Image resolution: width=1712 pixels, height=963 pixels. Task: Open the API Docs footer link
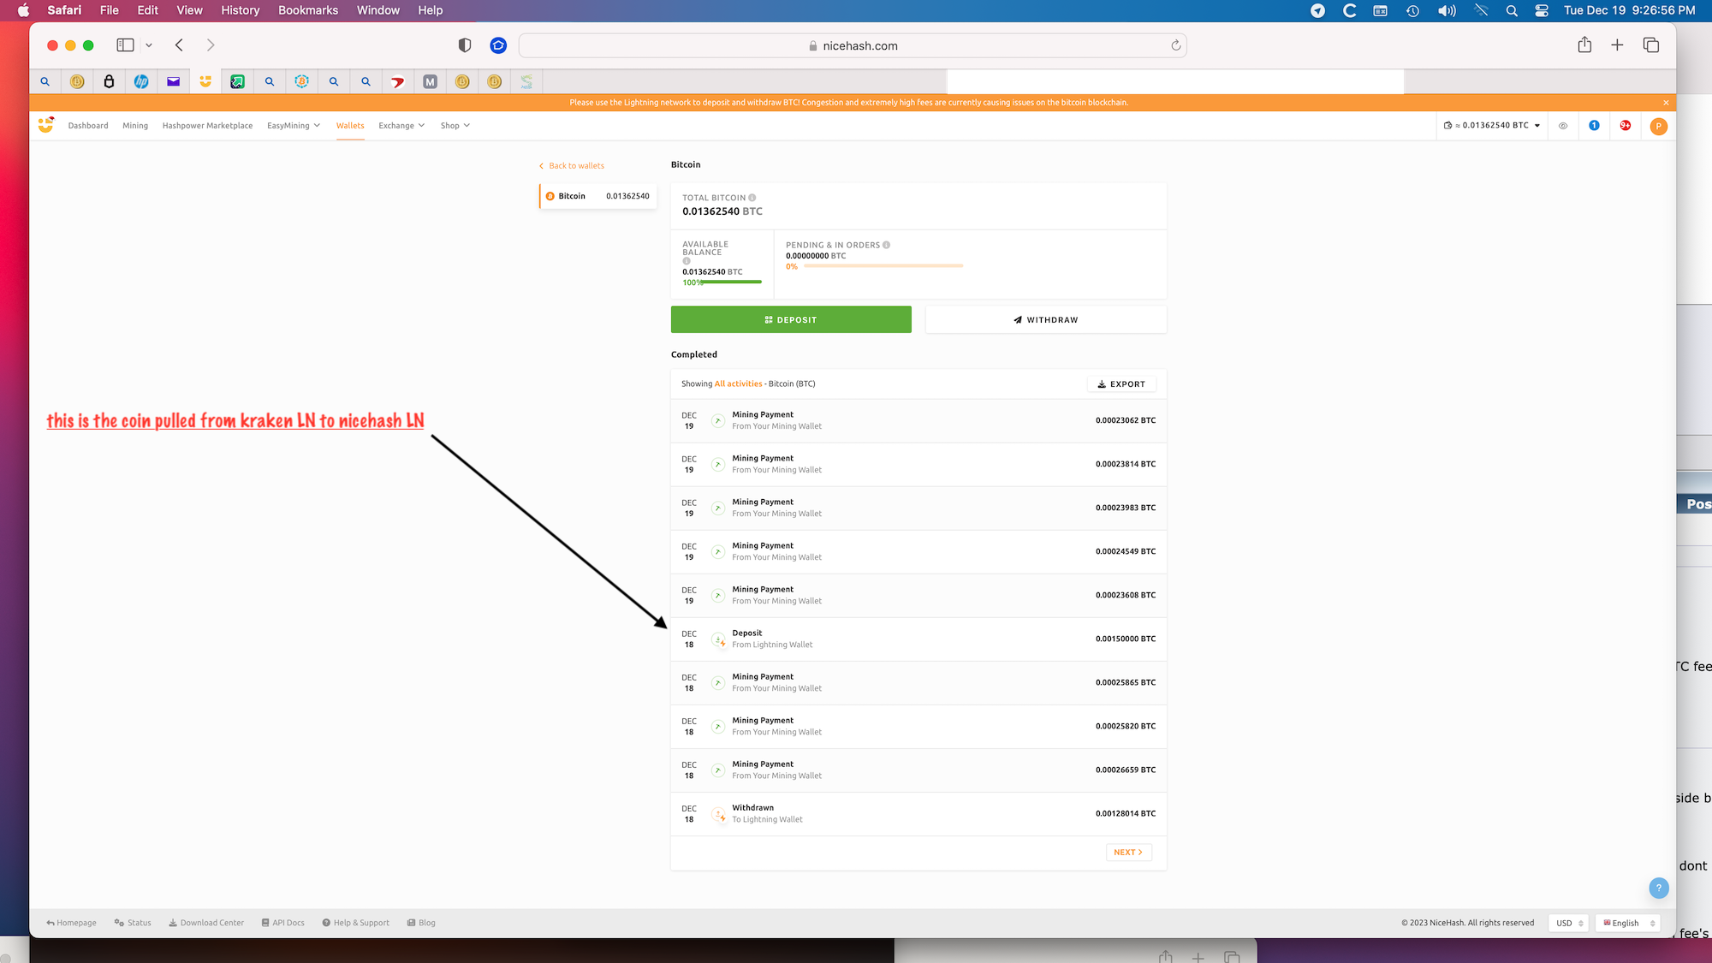coord(283,923)
